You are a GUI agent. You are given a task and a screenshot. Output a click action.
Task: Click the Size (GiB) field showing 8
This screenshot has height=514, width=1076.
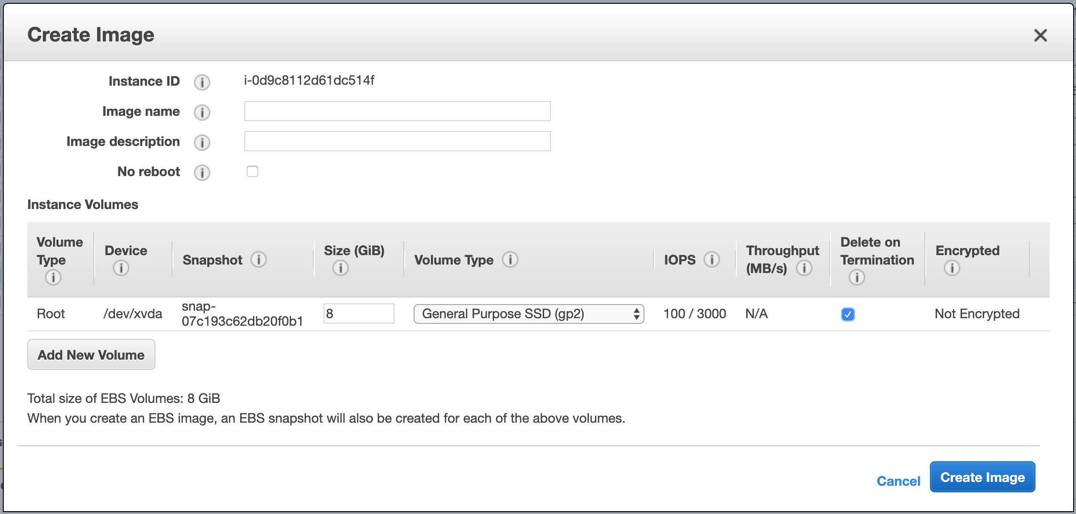359,313
